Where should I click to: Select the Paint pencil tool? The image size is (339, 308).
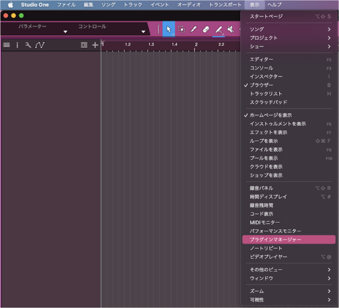[x=194, y=29]
